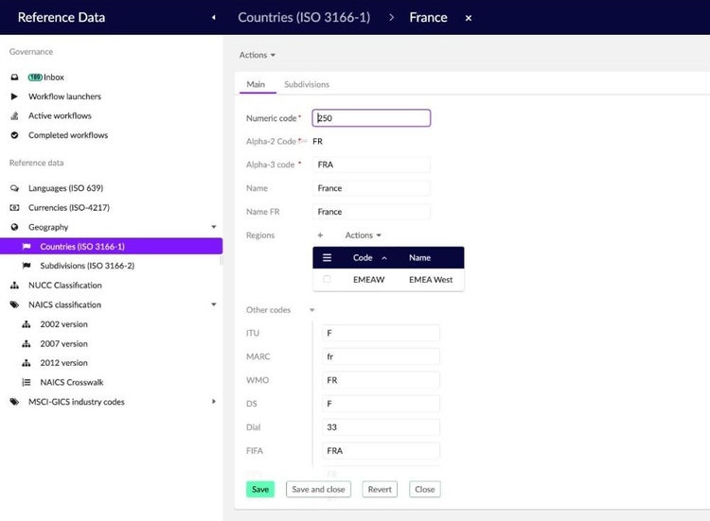Select the EMEAW region checkbox
The height and width of the screenshot is (521, 710).
click(327, 280)
